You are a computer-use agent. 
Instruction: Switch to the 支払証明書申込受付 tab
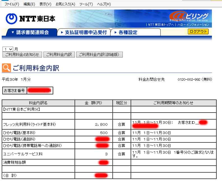84,32
